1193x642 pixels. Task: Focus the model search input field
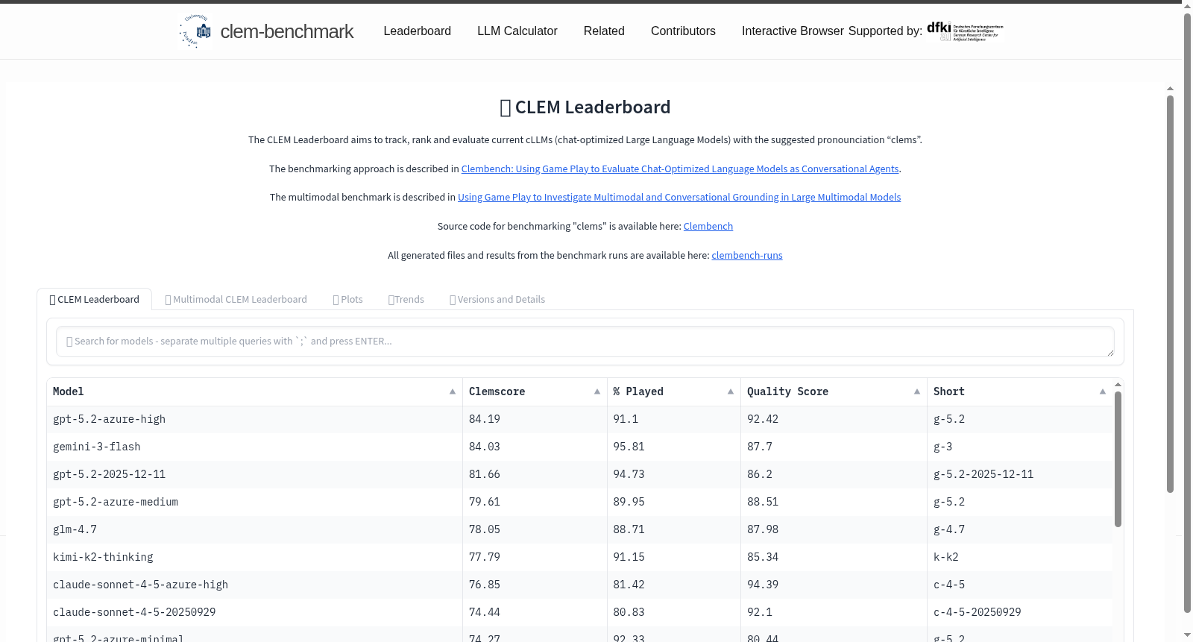(585, 342)
